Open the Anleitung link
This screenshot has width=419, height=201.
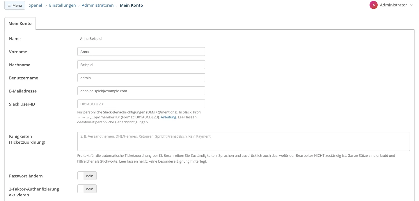coord(168,117)
